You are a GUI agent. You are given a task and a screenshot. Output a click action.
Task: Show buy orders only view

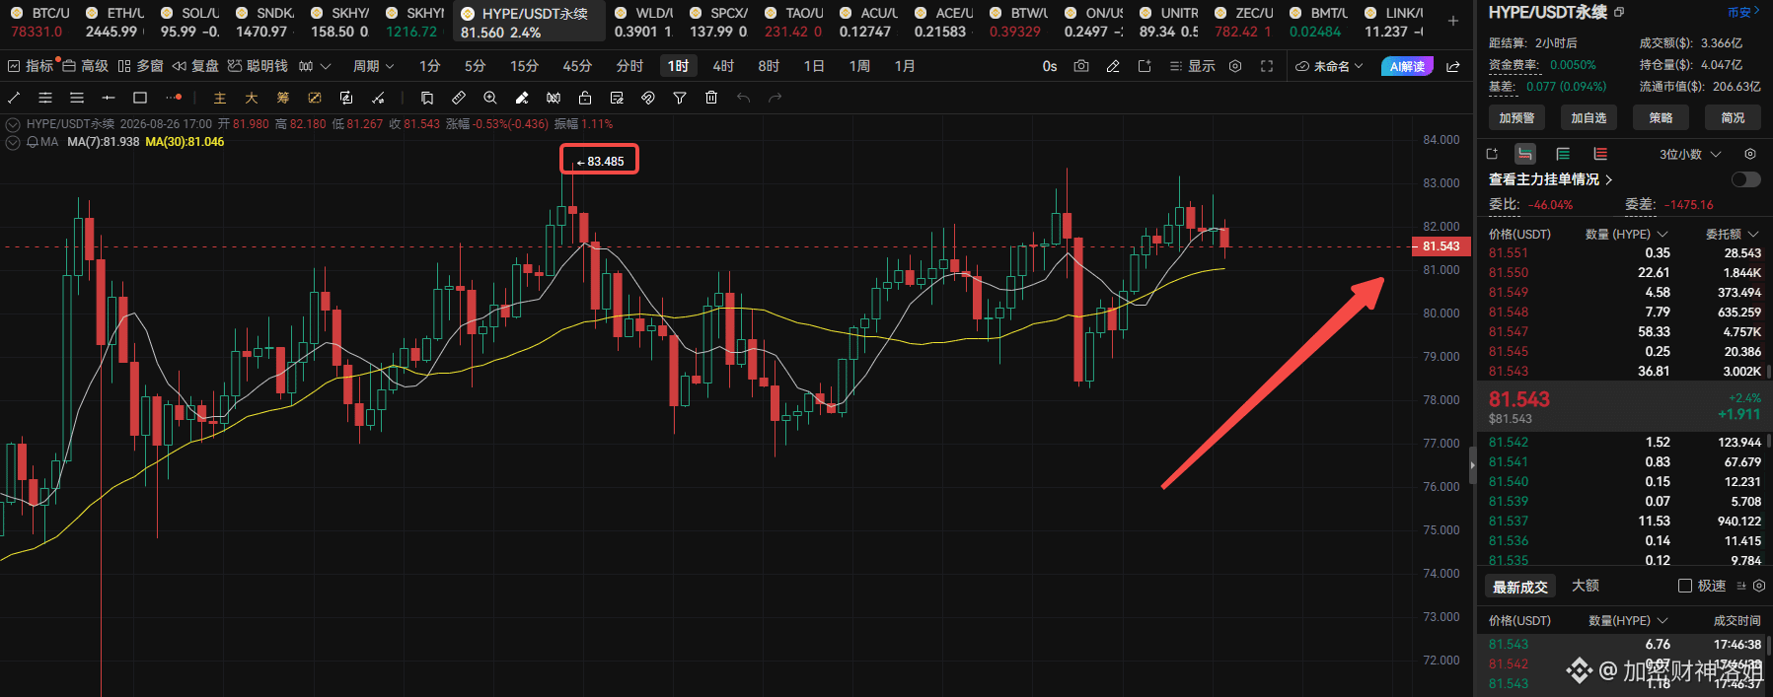(1563, 154)
